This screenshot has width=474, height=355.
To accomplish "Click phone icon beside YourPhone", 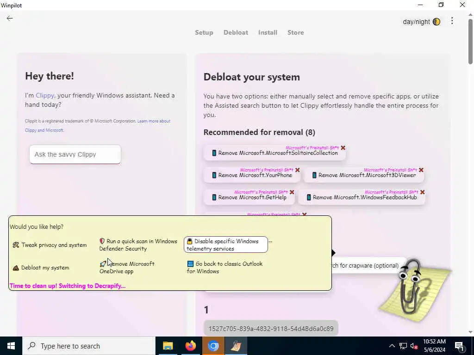I will [x=214, y=175].
